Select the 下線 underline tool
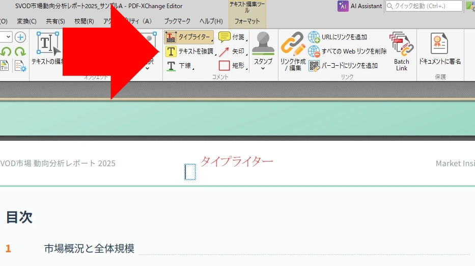This screenshot has height=266, width=475. [x=179, y=66]
